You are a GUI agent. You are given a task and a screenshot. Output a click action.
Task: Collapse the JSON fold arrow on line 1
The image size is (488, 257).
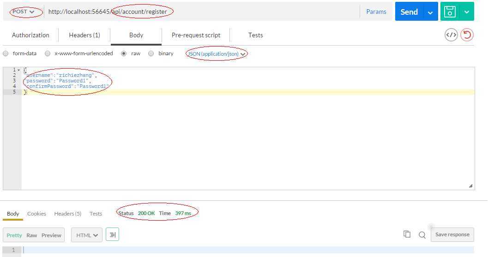(x=18, y=70)
